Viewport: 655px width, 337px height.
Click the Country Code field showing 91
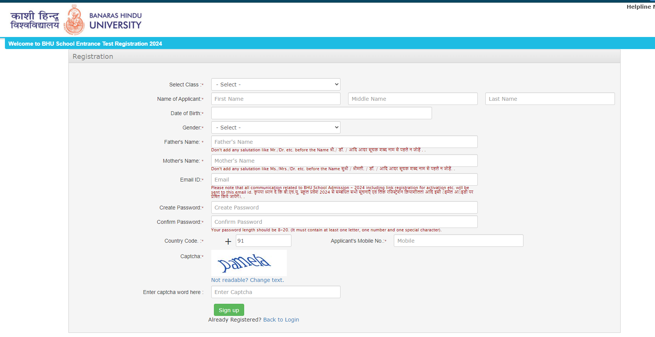pos(263,241)
